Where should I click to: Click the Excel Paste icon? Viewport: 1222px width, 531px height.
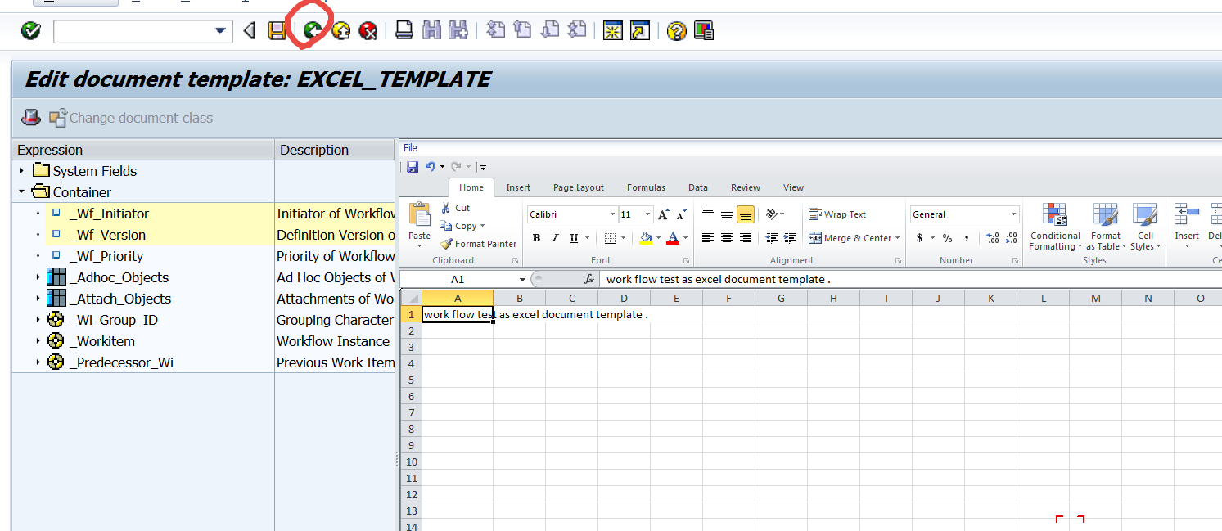419,219
